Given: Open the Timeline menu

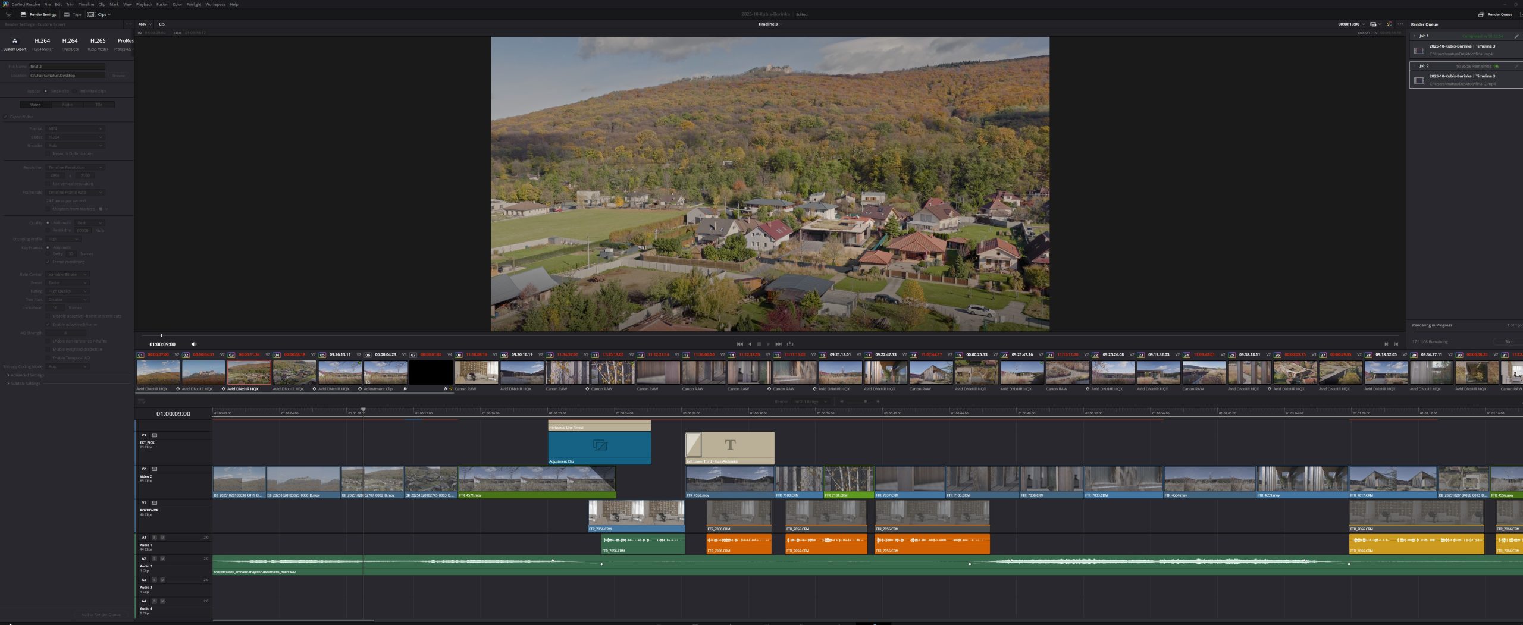Looking at the screenshot, I should [86, 4].
